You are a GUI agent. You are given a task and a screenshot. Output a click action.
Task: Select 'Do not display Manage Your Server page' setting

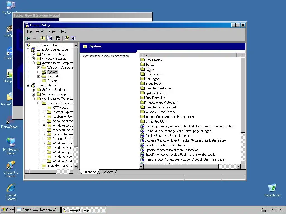178,131
